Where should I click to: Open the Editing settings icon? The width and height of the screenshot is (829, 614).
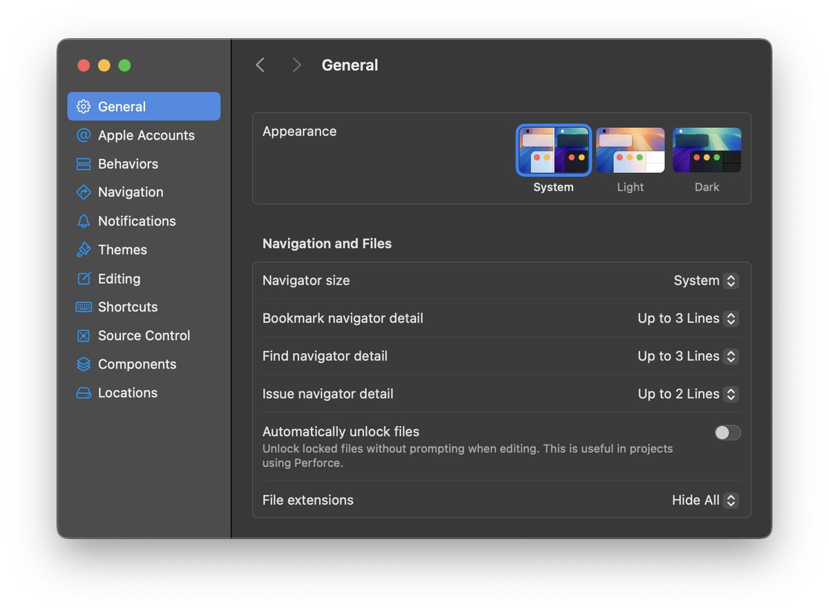[x=84, y=279]
